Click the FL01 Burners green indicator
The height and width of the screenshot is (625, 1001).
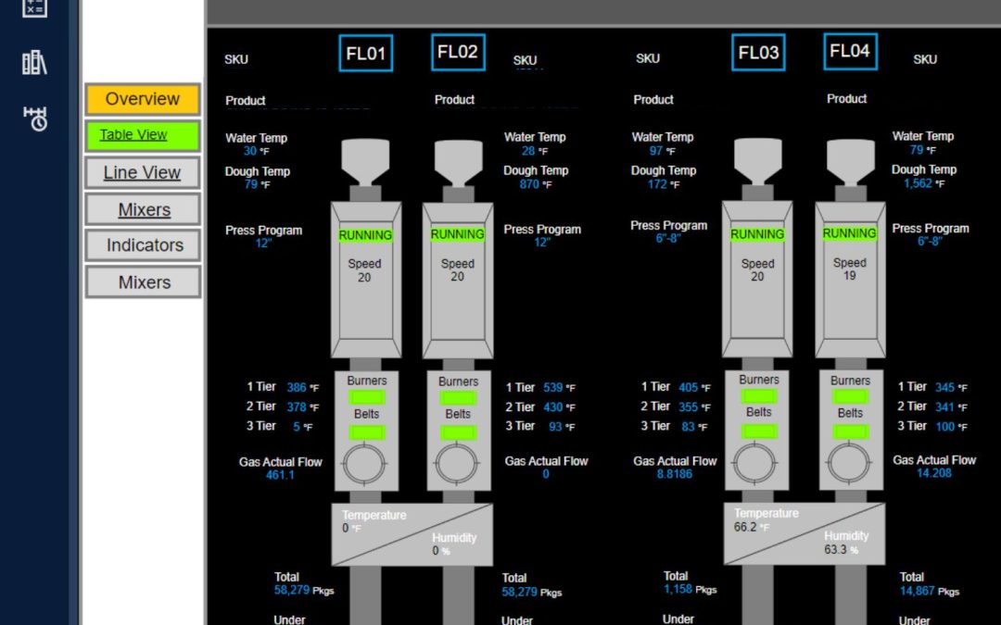pos(366,397)
